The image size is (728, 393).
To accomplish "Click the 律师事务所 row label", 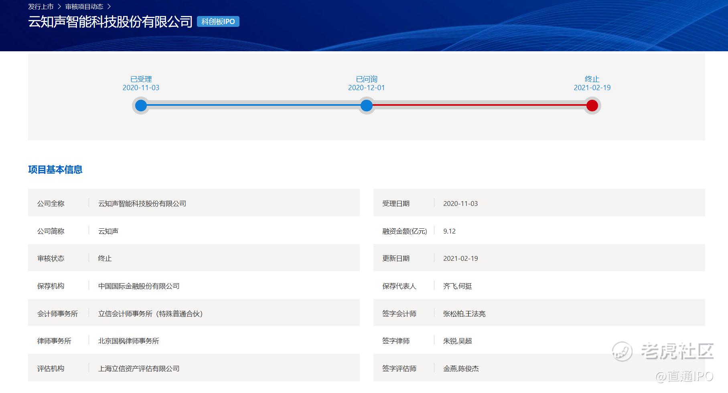I will click(x=54, y=341).
